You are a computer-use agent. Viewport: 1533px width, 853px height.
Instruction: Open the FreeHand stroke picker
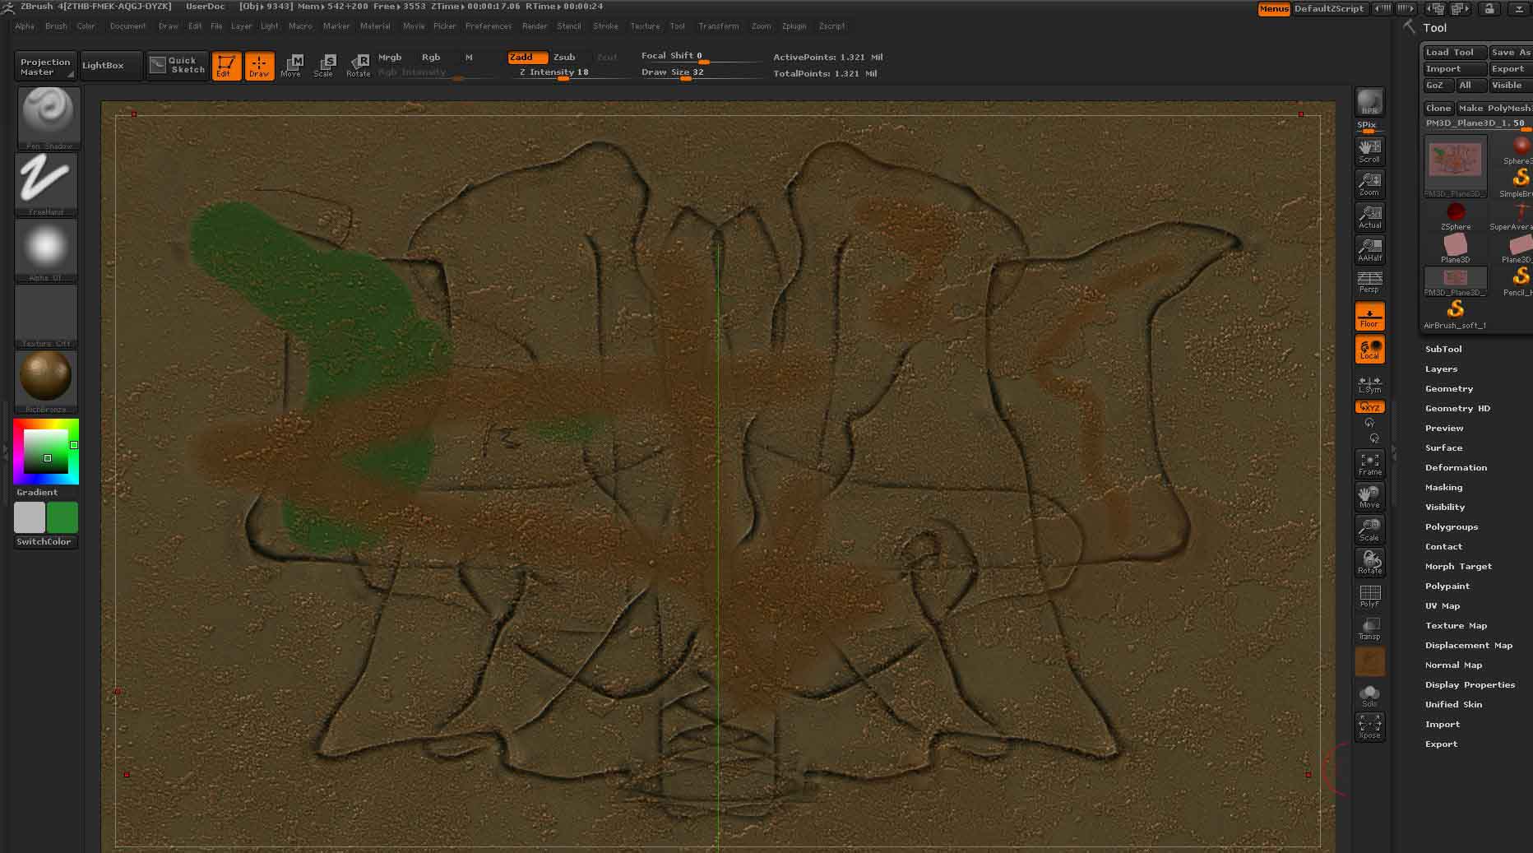[46, 184]
